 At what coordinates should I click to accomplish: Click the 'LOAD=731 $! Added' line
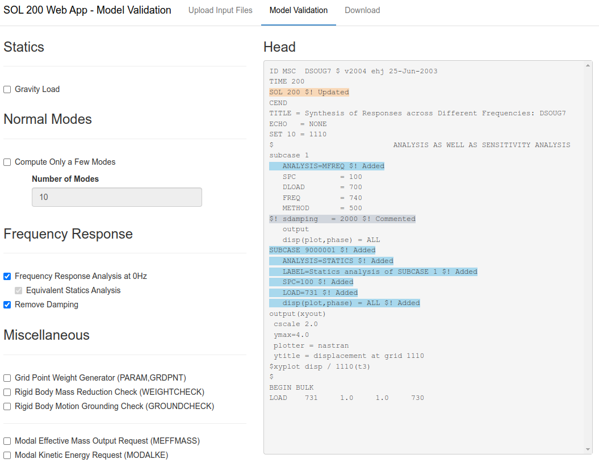click(x=313, y=293)
